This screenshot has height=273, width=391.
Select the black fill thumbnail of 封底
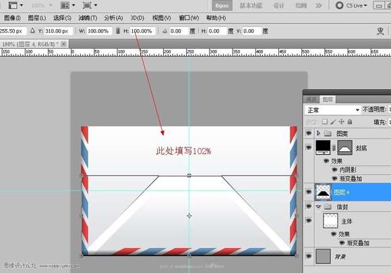323,147
